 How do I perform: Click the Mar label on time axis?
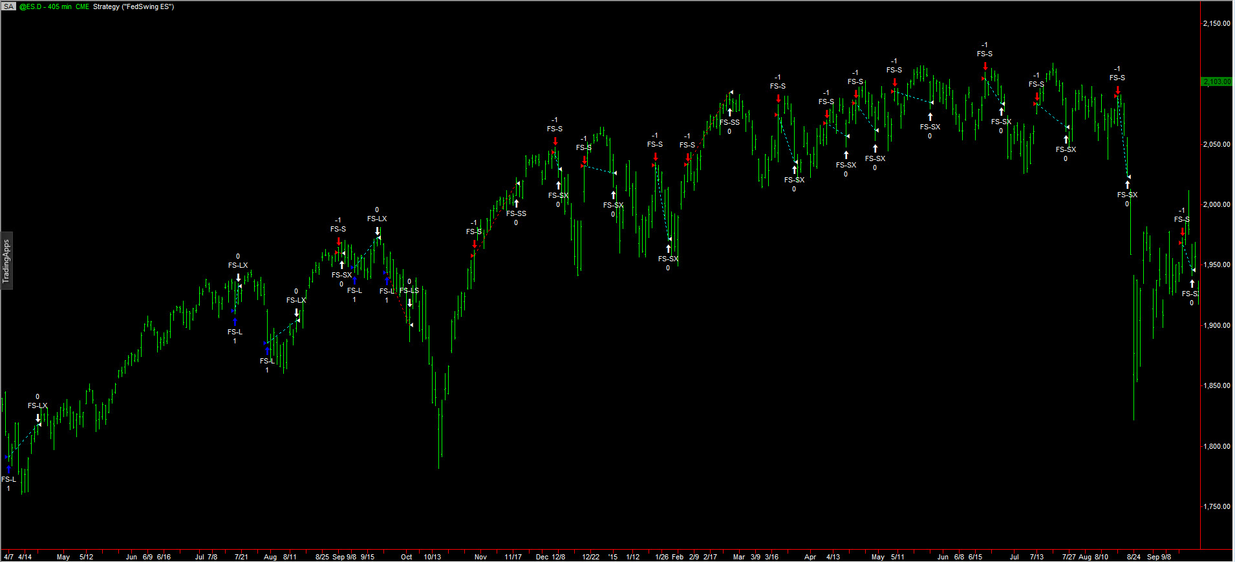pos(739,557)
